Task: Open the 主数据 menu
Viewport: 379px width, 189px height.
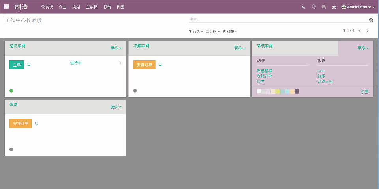Action: (92, 7)
